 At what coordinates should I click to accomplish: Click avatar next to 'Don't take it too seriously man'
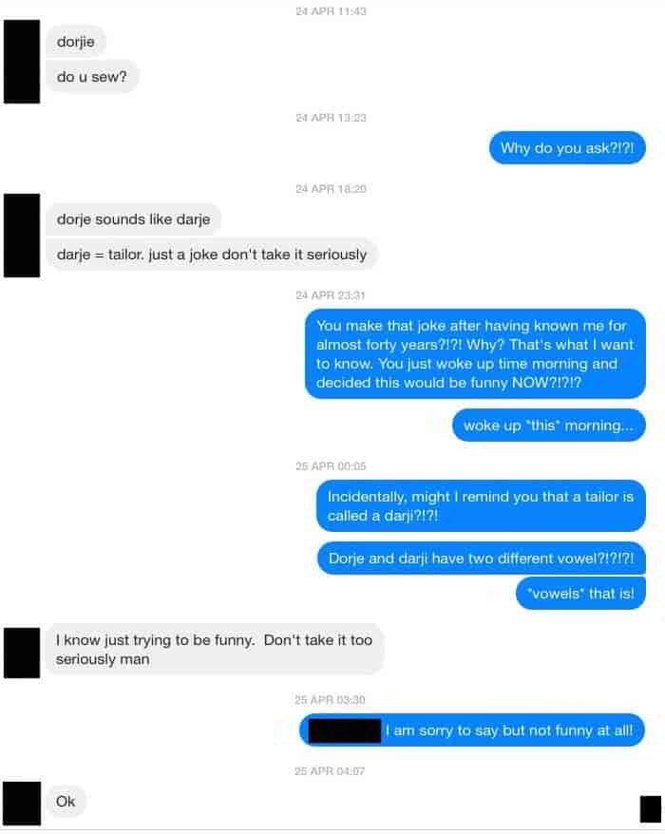[x=22, y=653]
